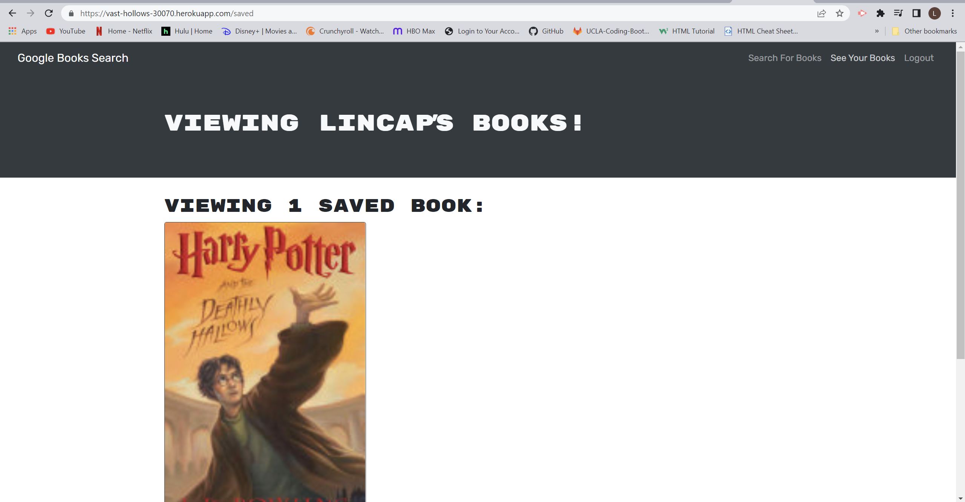Open the YouTube bookmark
Viewport: 965px width, 502px height.
[66, 31]
